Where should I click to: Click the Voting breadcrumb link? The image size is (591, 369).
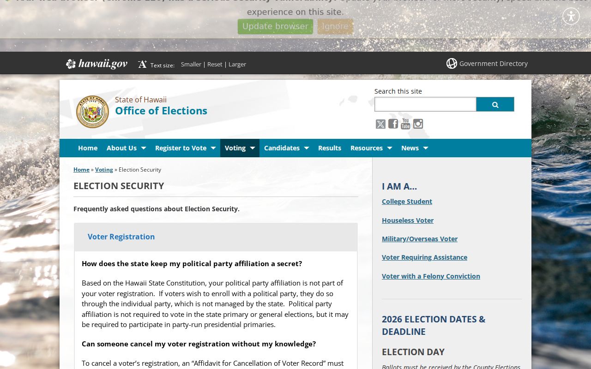pos(104,170)
